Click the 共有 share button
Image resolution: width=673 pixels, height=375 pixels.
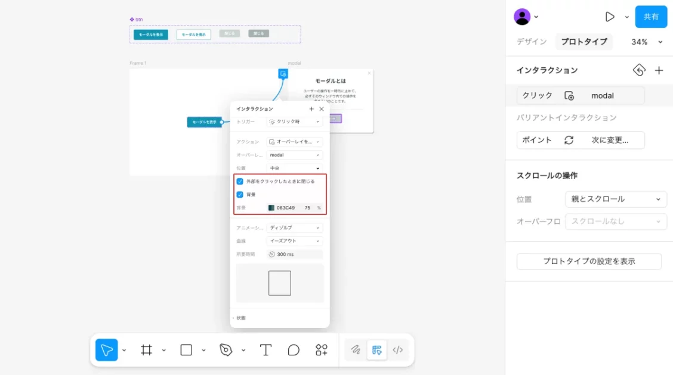[651, 17]
